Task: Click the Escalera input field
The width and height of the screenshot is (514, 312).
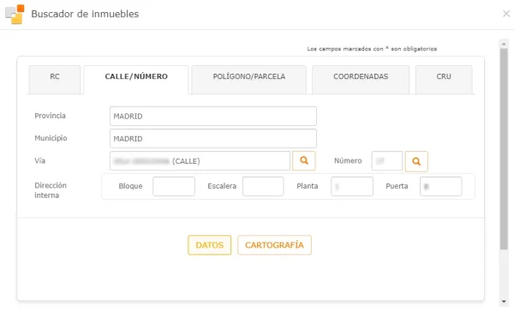Action: coord(263,186)
